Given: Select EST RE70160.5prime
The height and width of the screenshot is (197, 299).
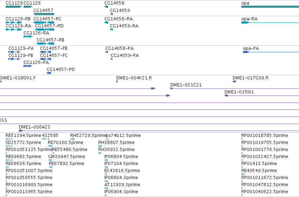Looking at the screenshot, I should pyautogui.click(x=50, y=146).
